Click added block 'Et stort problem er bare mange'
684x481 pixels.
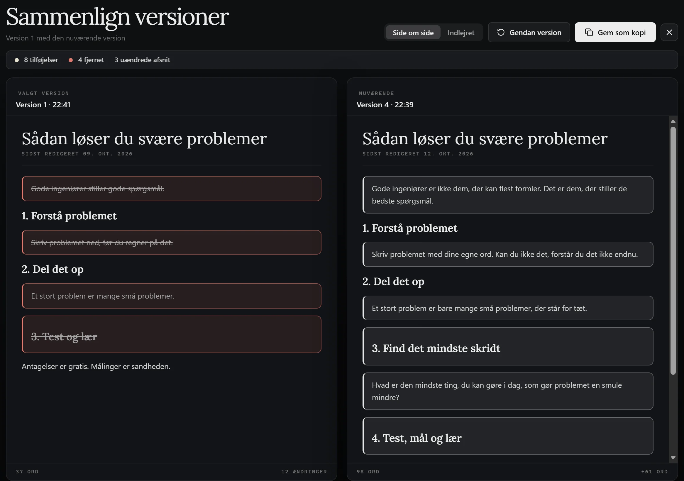coord(508,308)
